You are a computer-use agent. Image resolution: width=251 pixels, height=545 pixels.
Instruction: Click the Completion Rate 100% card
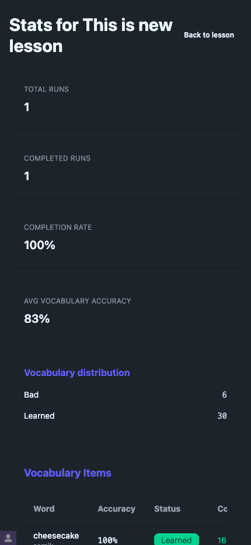[125, 238]
